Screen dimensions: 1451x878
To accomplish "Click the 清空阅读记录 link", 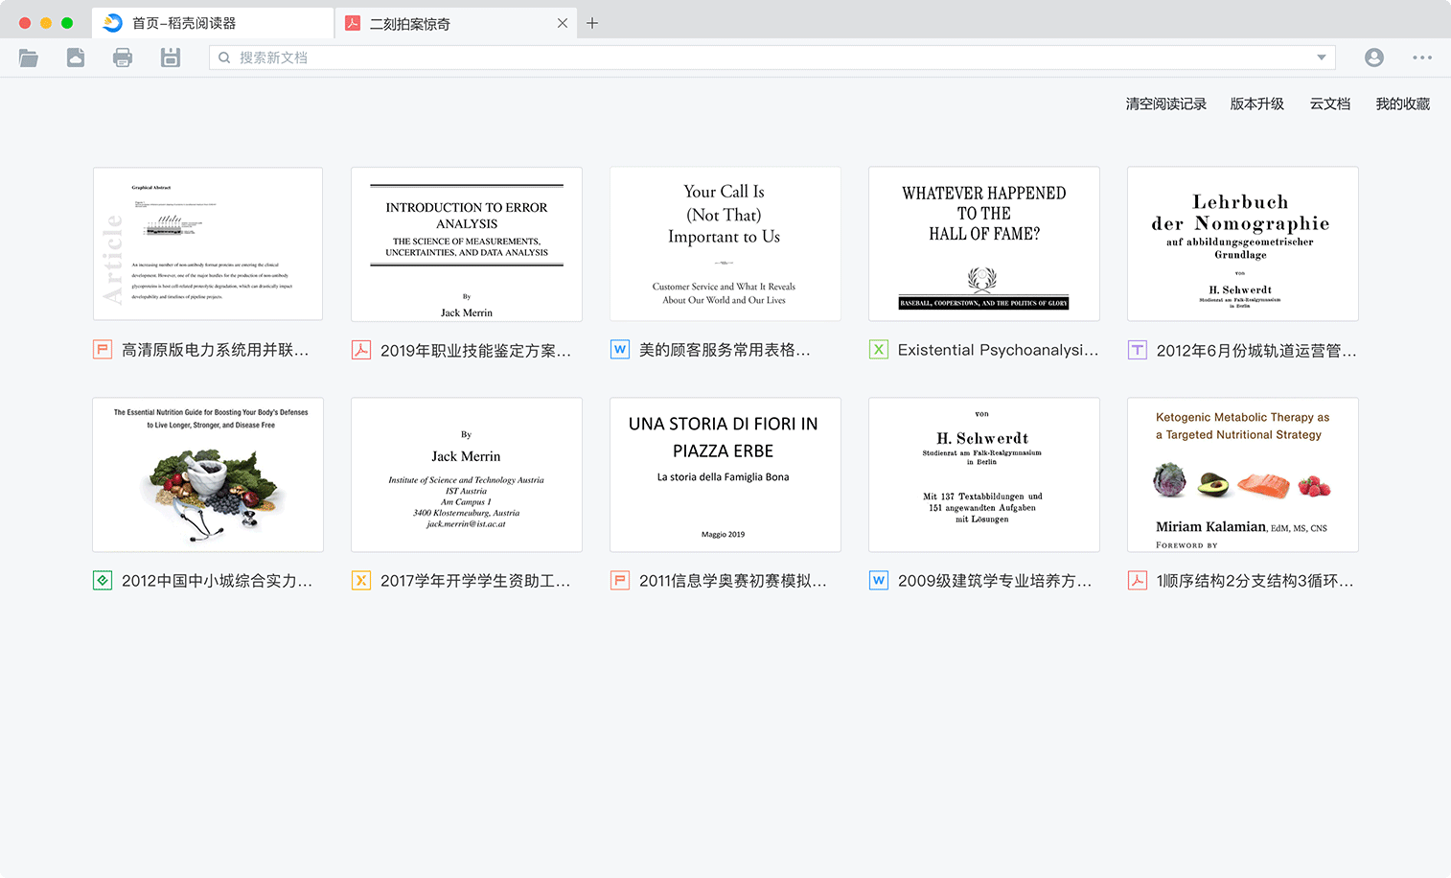I will [x=1166, y=104].
